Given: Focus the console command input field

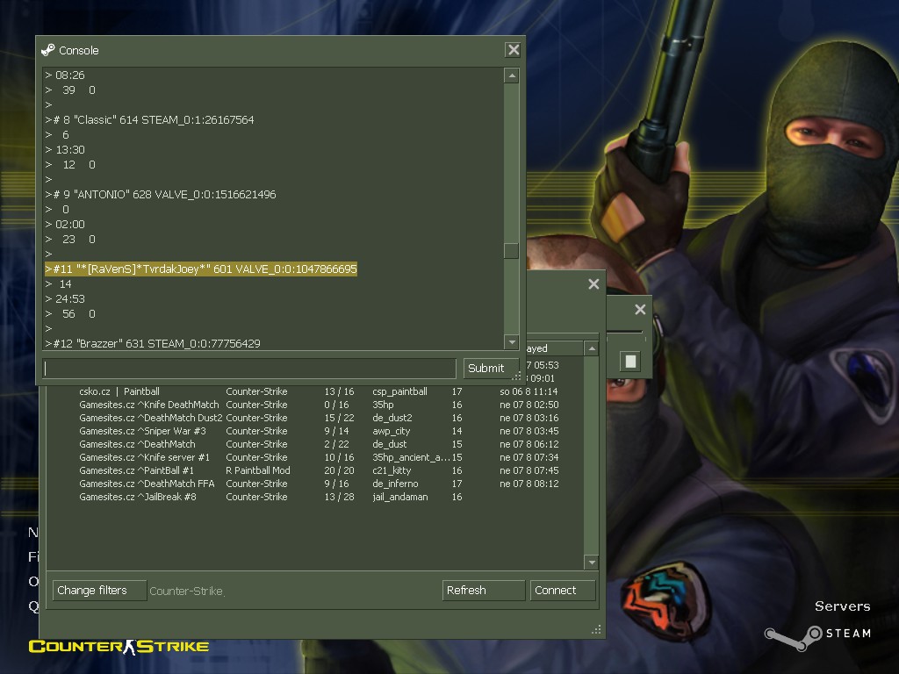Looking at the screenshot, I should (x=249, y=368).
